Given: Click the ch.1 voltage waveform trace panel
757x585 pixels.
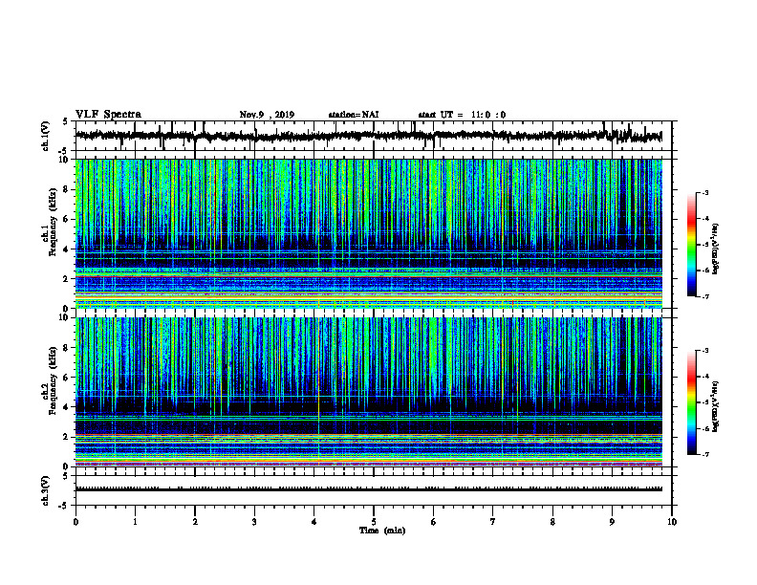Looking at the screenshot, I should [374, 136].
